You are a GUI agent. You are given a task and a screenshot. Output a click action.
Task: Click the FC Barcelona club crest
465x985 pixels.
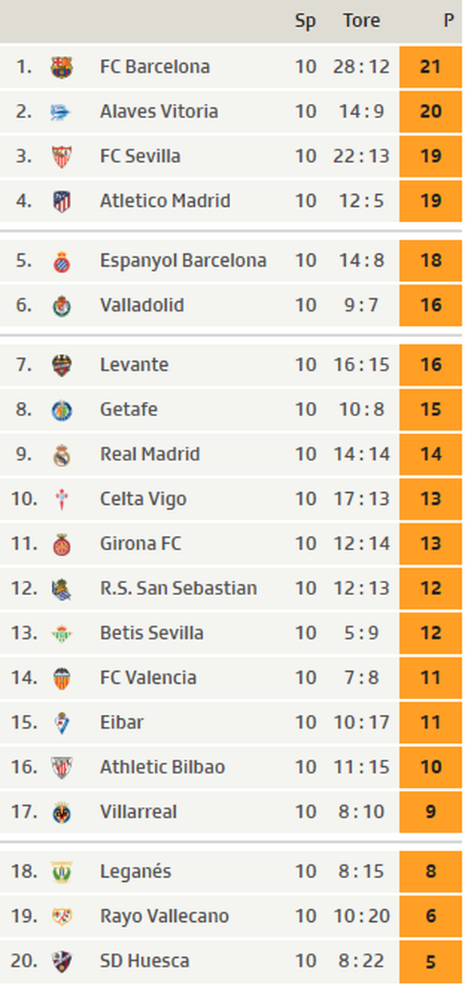click(x=62, y=67)
